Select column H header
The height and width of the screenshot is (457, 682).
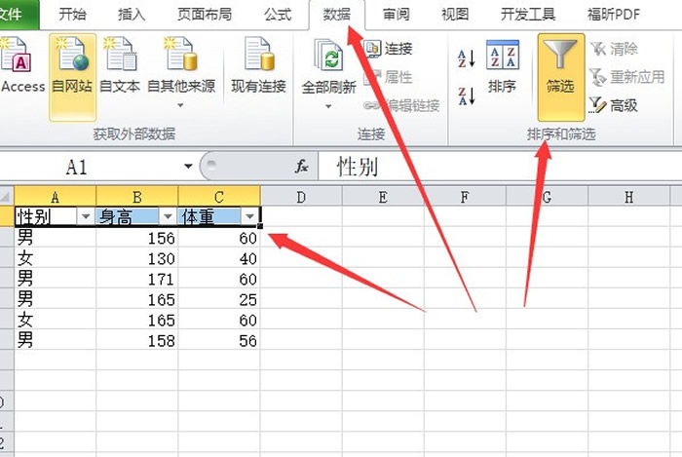[x=629, y=197]
